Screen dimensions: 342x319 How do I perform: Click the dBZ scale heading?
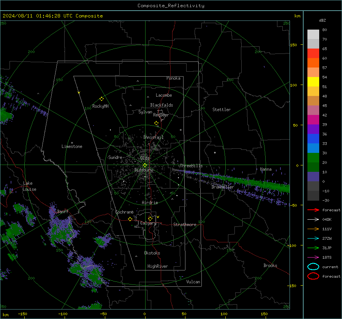click(x=322, y=20)
